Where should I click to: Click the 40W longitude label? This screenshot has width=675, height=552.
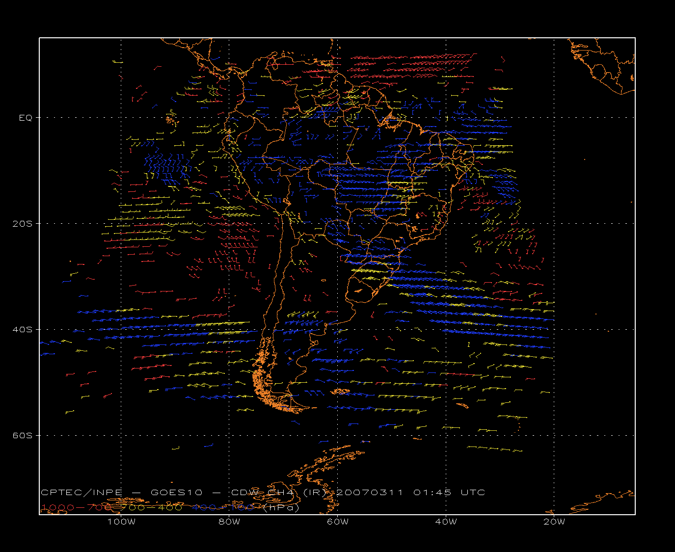point(446,522)
